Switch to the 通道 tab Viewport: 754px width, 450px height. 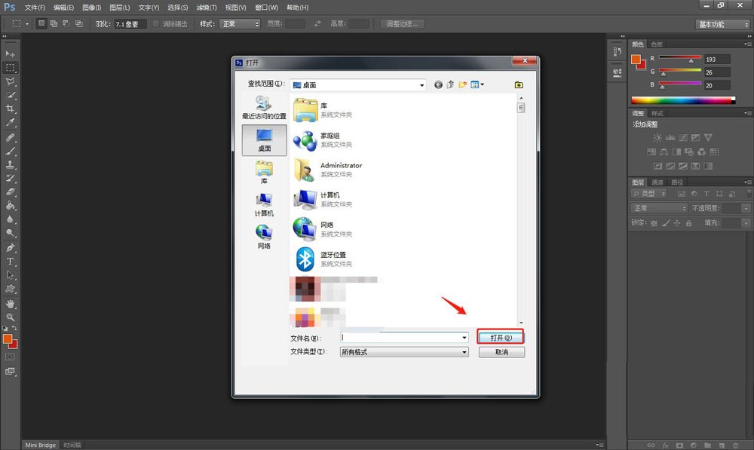point(657,182)
